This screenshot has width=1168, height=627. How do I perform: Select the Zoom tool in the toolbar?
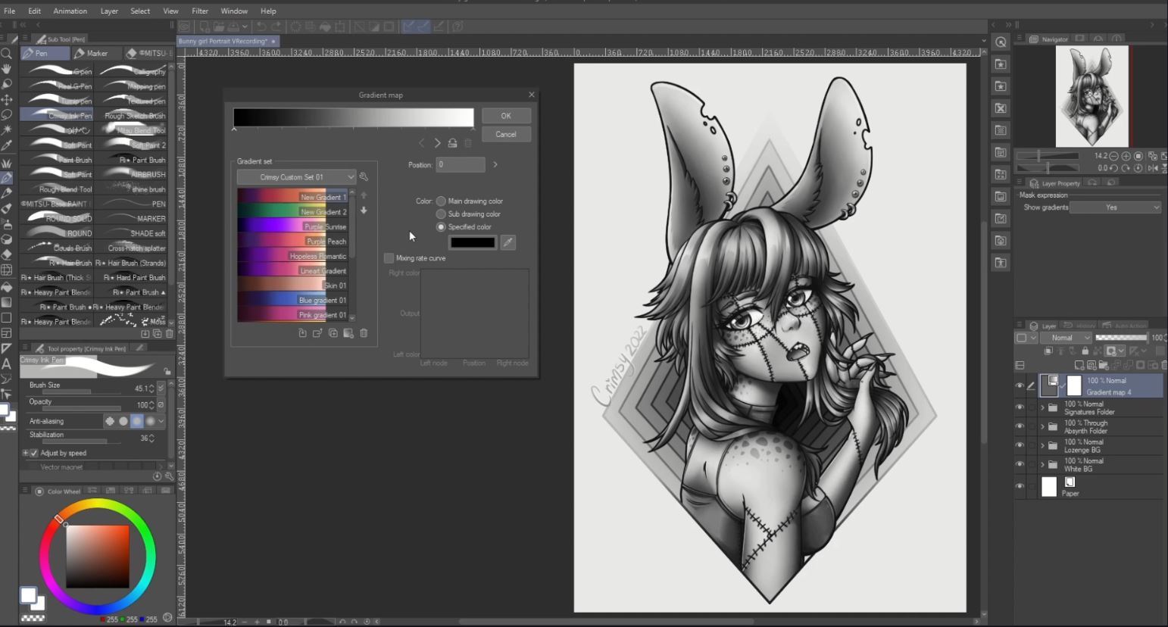click(8, 53)
